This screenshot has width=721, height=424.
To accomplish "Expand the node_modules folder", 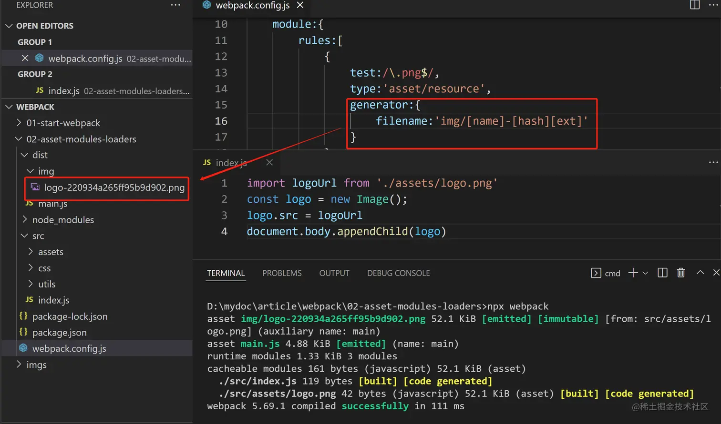I will 25,219.
